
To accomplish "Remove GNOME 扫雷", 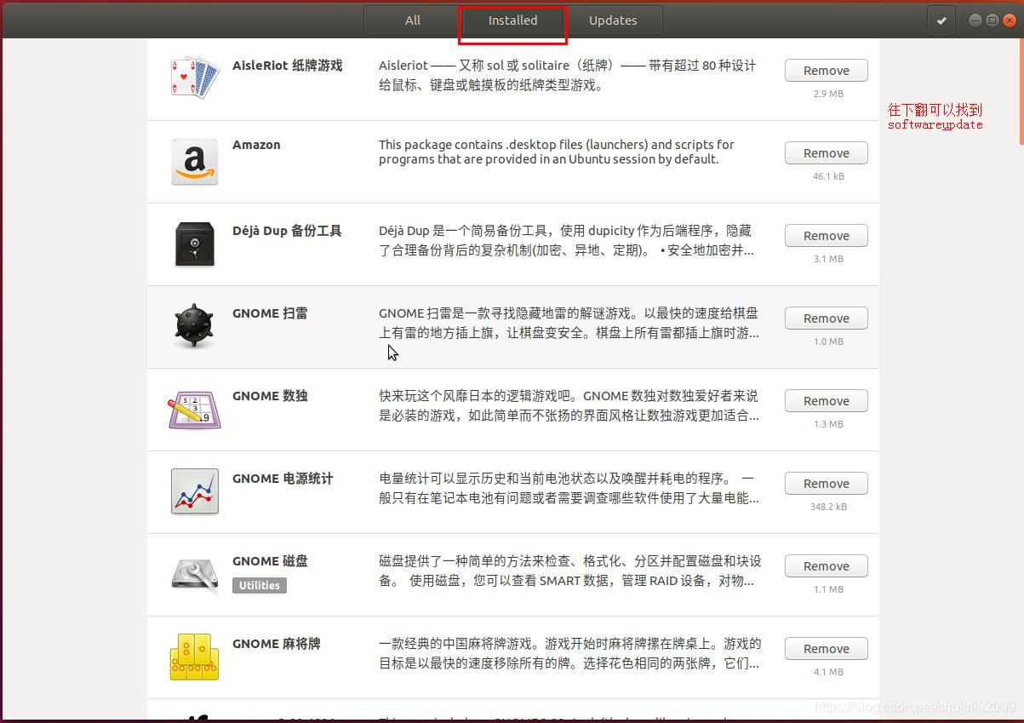I will [x=827, y=318].
